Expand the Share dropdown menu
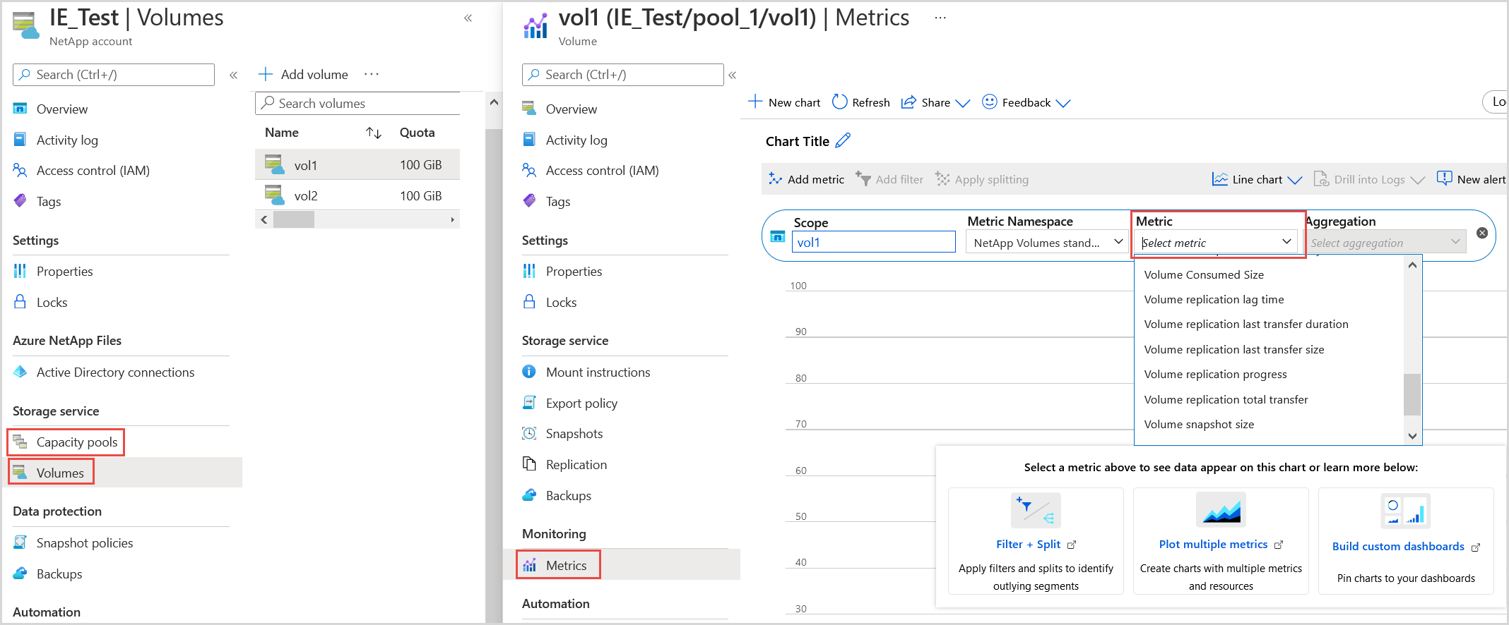Screen dimensions: 1509x625 pyautogui.click(x=962, y=103)
